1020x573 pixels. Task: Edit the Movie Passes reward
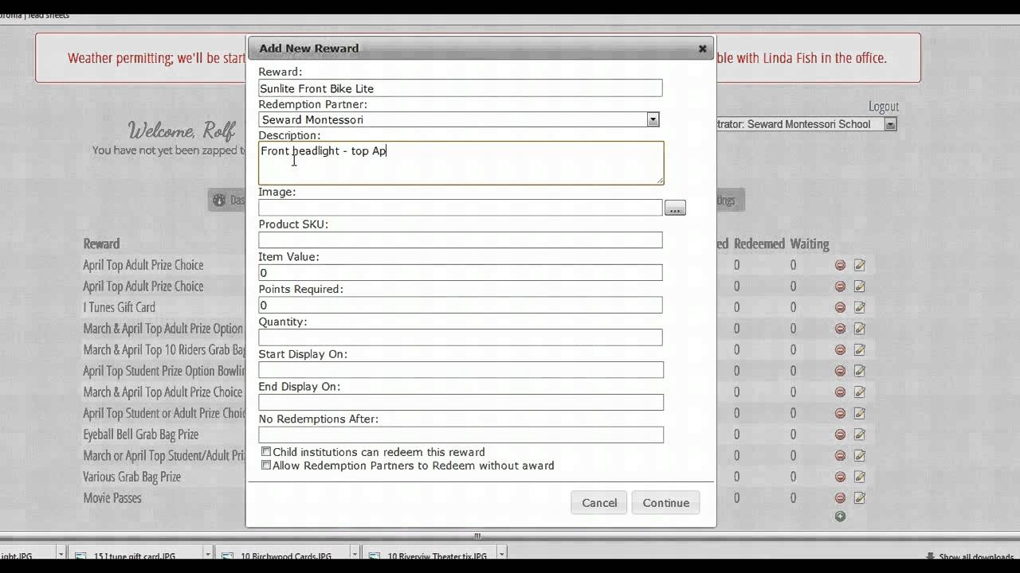(860, 498)
